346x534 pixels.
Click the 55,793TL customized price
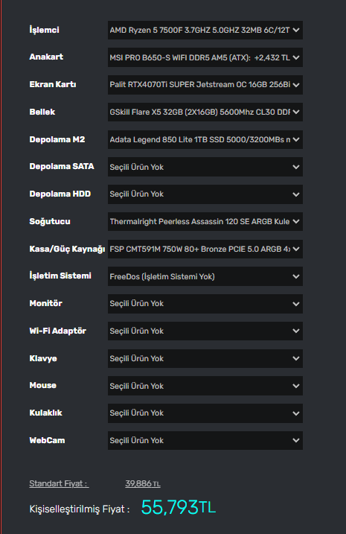point(179,507)
